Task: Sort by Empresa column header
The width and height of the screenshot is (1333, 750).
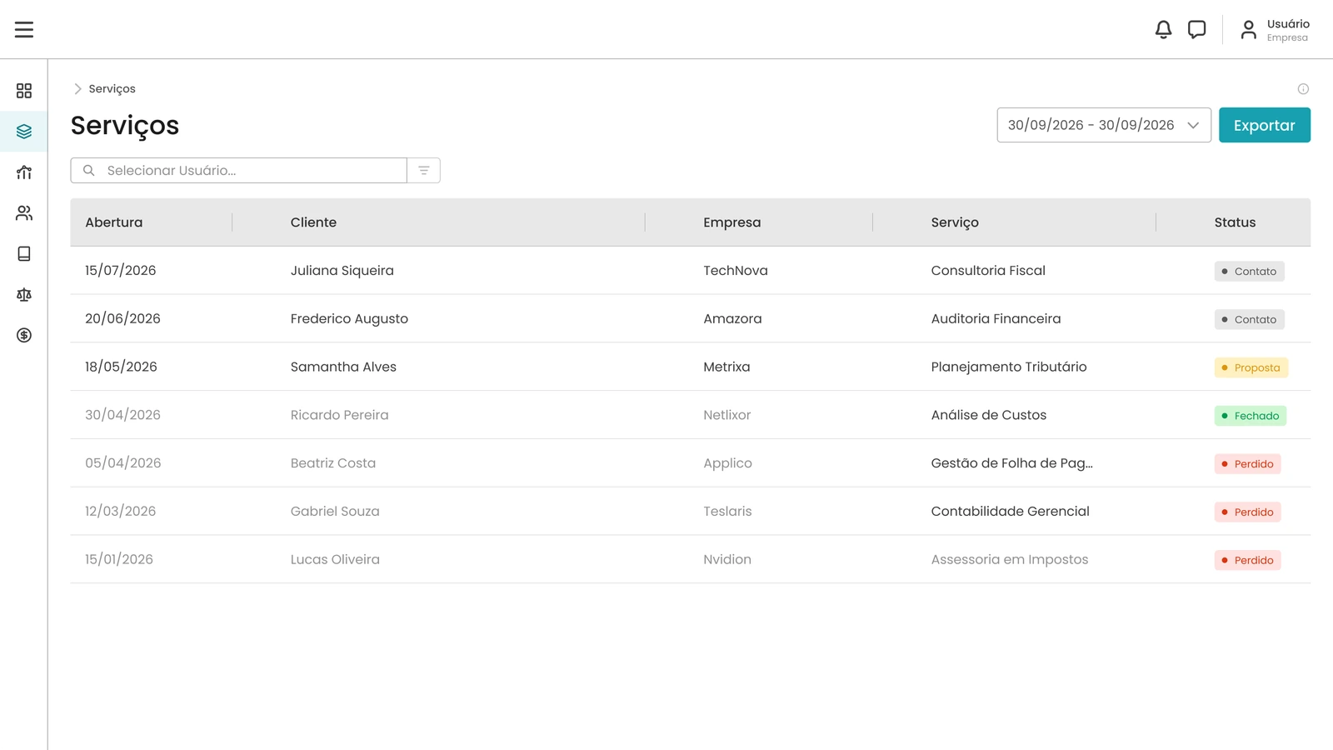Action: click(x=731, y=222)
